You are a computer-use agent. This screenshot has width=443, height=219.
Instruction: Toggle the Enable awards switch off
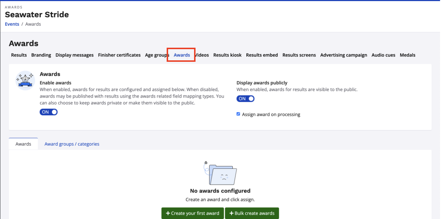click(49, 112)
